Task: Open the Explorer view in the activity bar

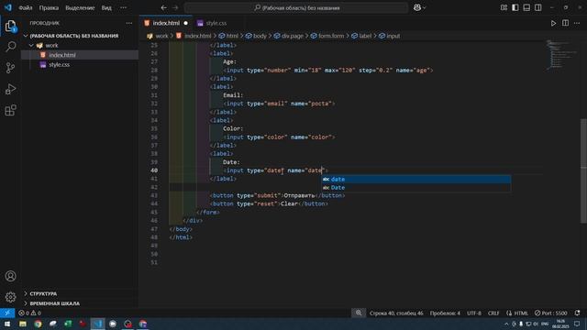Action: click(x=10, y=26)
